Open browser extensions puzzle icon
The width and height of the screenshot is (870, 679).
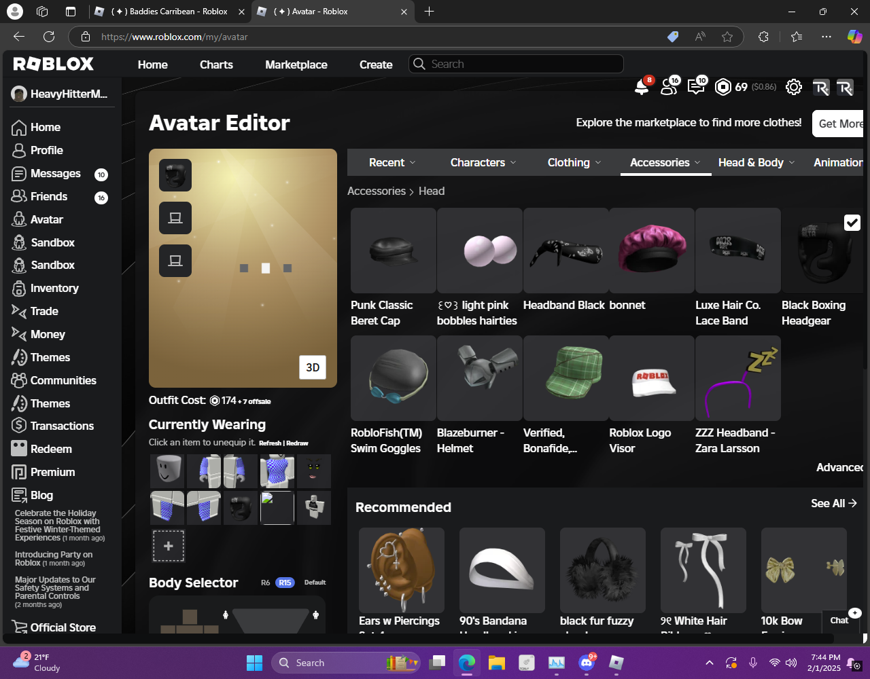(x=763, y=37)
